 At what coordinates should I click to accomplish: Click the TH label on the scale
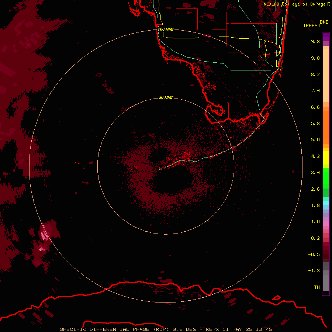(x=317, y=287)
